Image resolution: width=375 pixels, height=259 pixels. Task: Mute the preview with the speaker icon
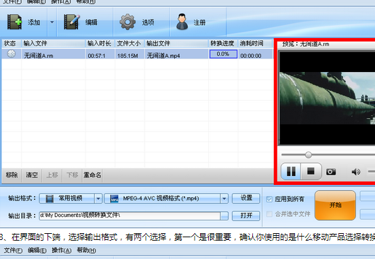(x=355, y=172)
